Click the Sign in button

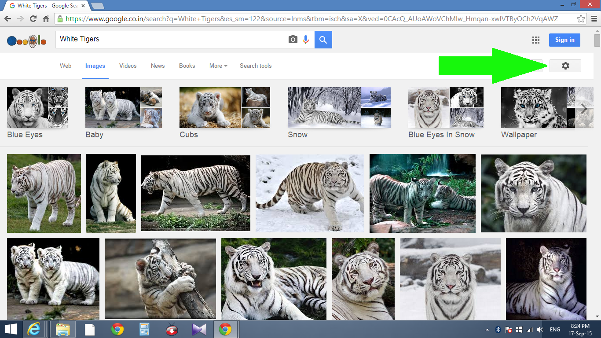point(564,40)
